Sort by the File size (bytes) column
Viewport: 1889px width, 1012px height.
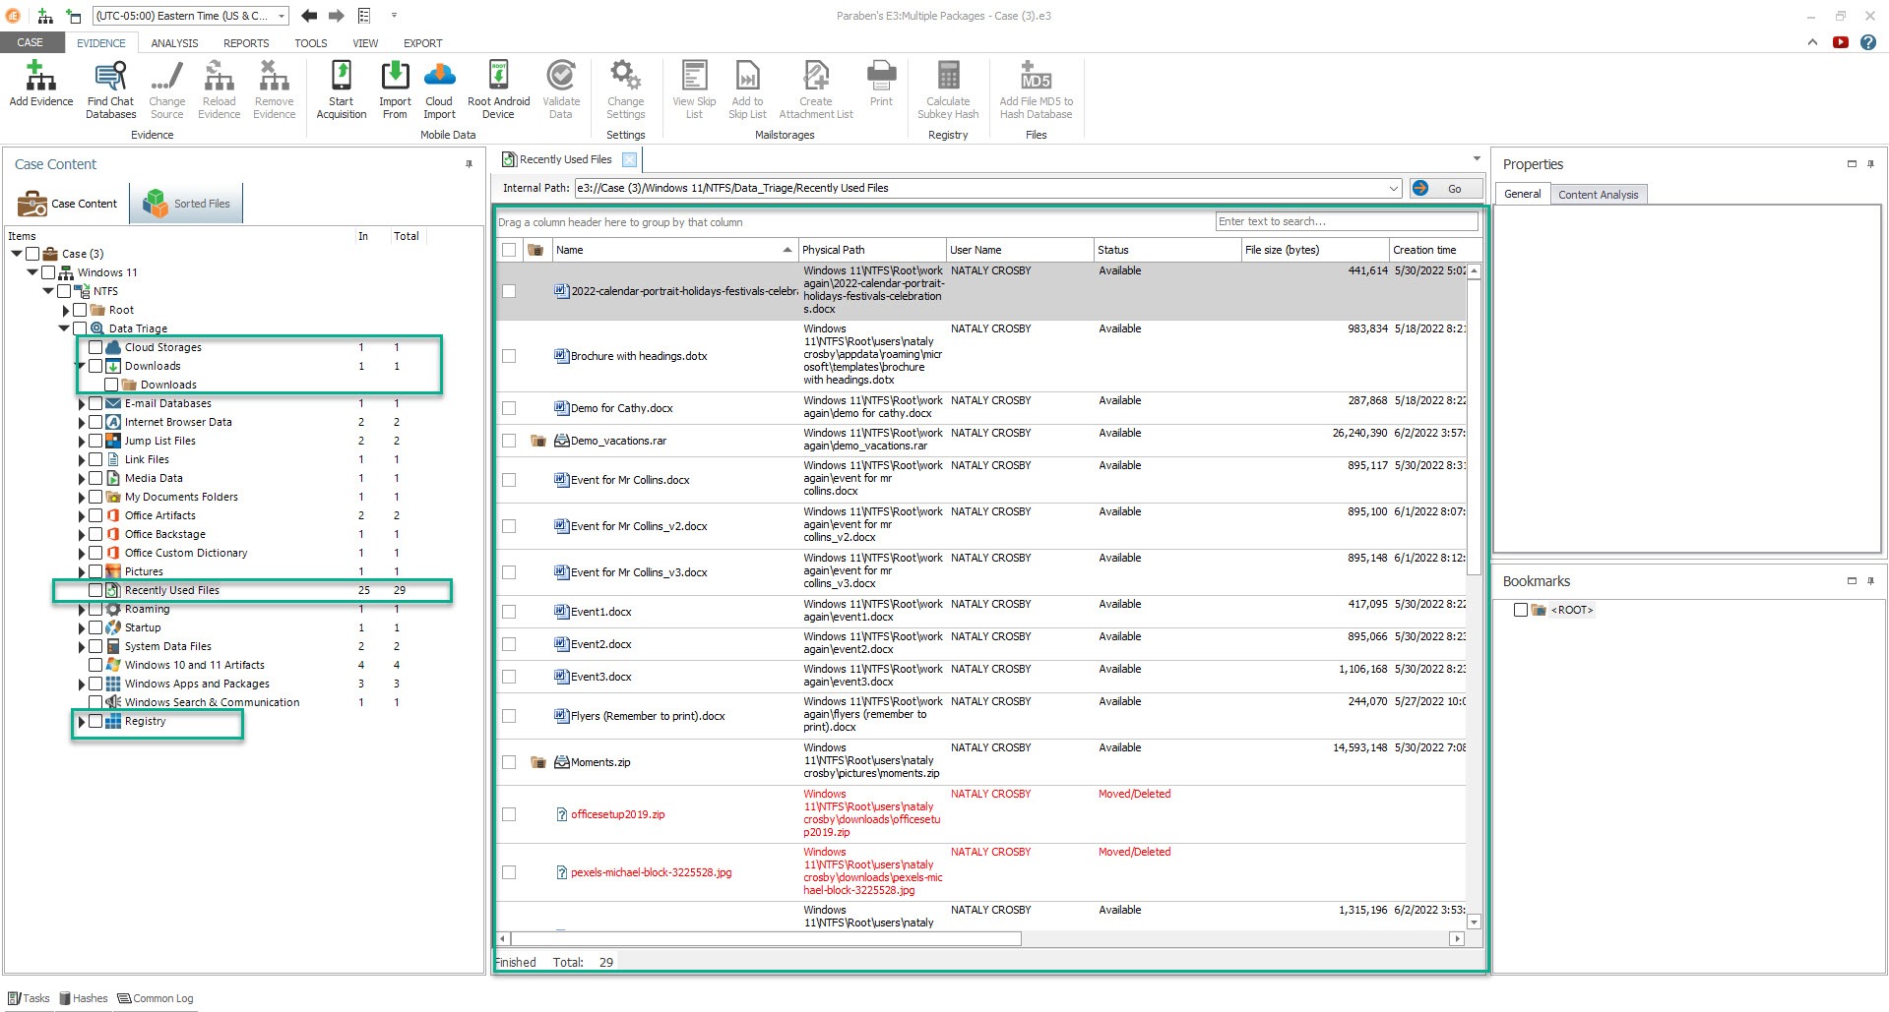tap(1314, 250)
